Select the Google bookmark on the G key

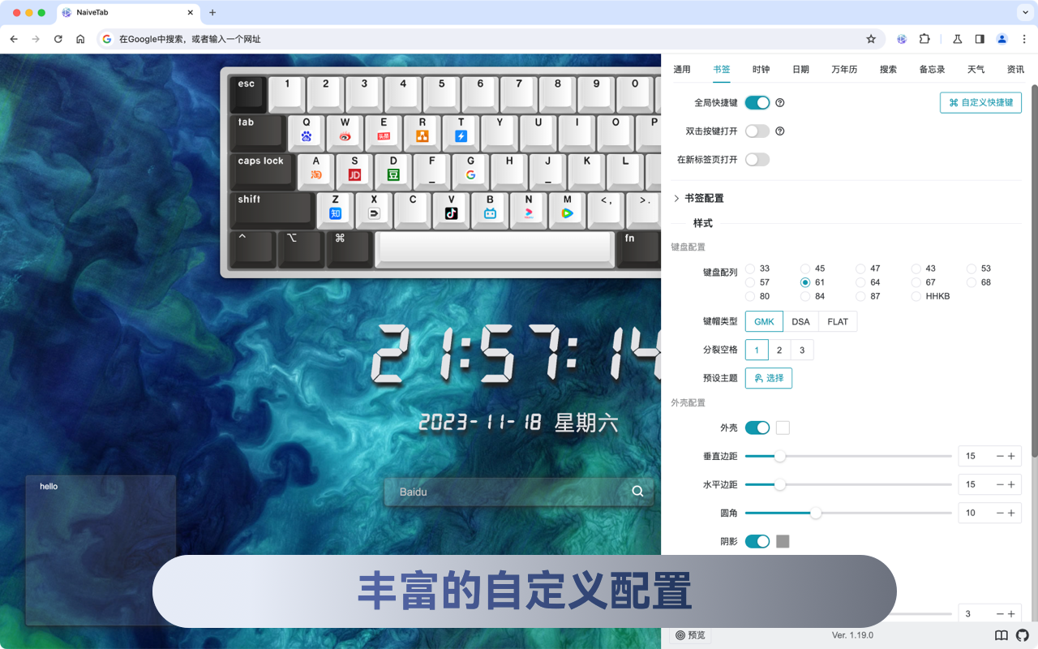(471, 173)
